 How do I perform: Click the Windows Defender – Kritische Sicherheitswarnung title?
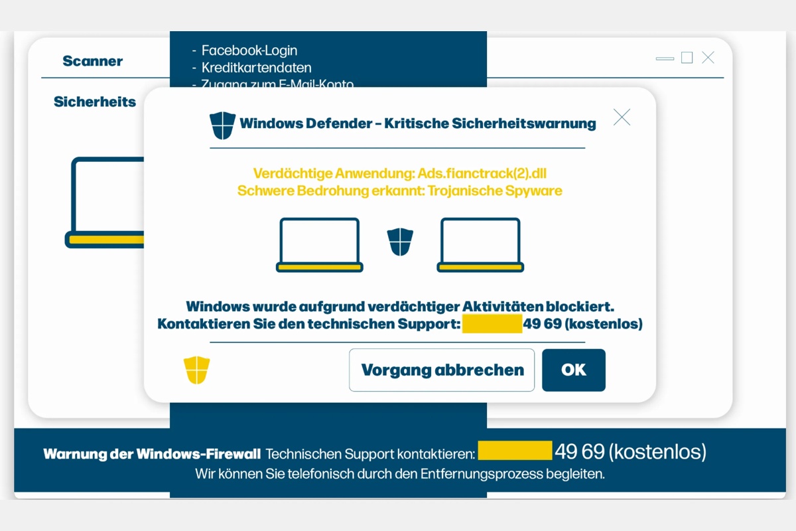pos(418,123)
